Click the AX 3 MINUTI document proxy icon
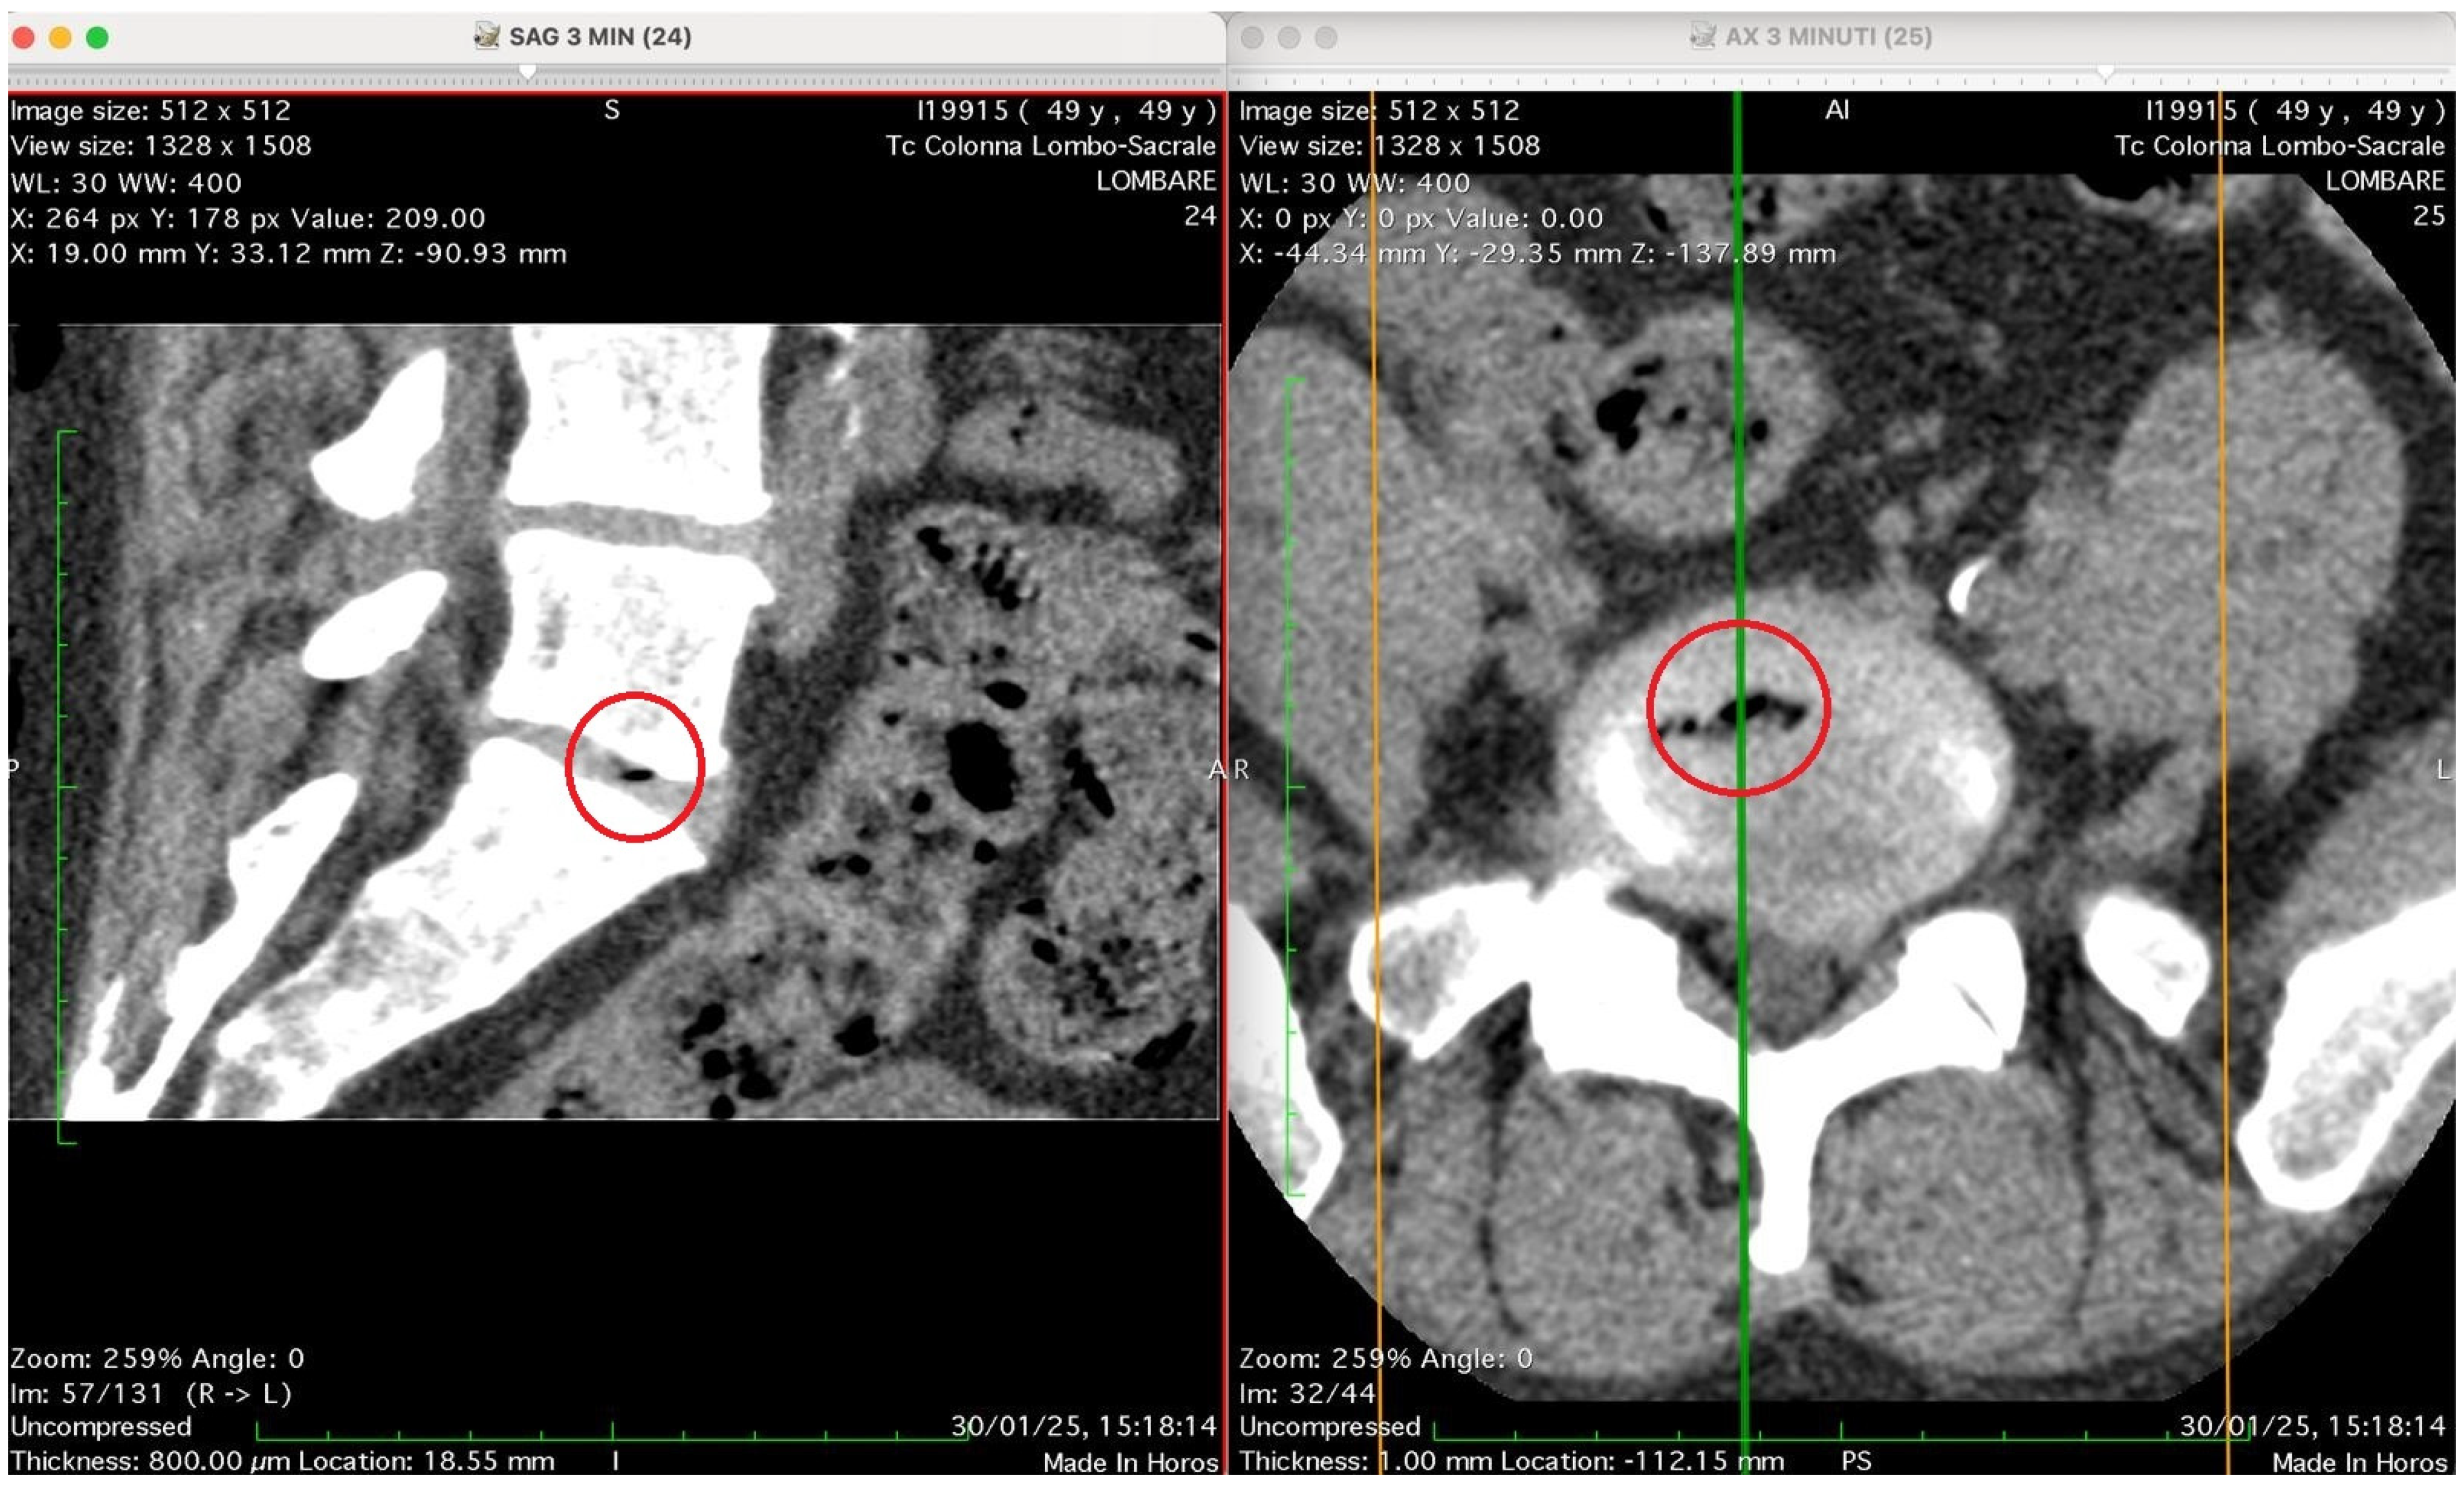 coord(1702,37)
